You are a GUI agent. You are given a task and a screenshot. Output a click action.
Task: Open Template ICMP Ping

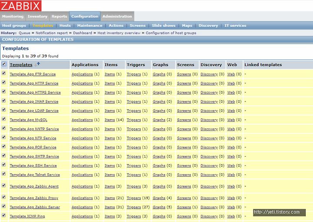coord(27,216)
